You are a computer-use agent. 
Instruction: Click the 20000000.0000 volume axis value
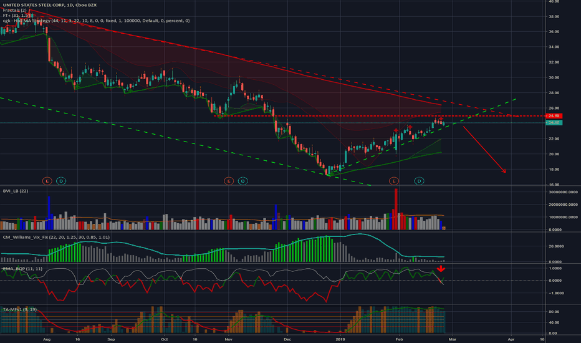click(x=563, y=205)
